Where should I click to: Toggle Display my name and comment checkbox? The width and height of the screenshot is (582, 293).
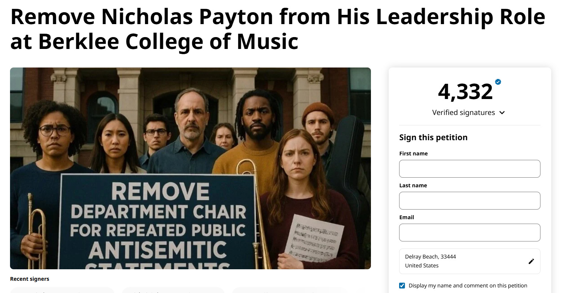pyautogui.click(x=402, y=285)
